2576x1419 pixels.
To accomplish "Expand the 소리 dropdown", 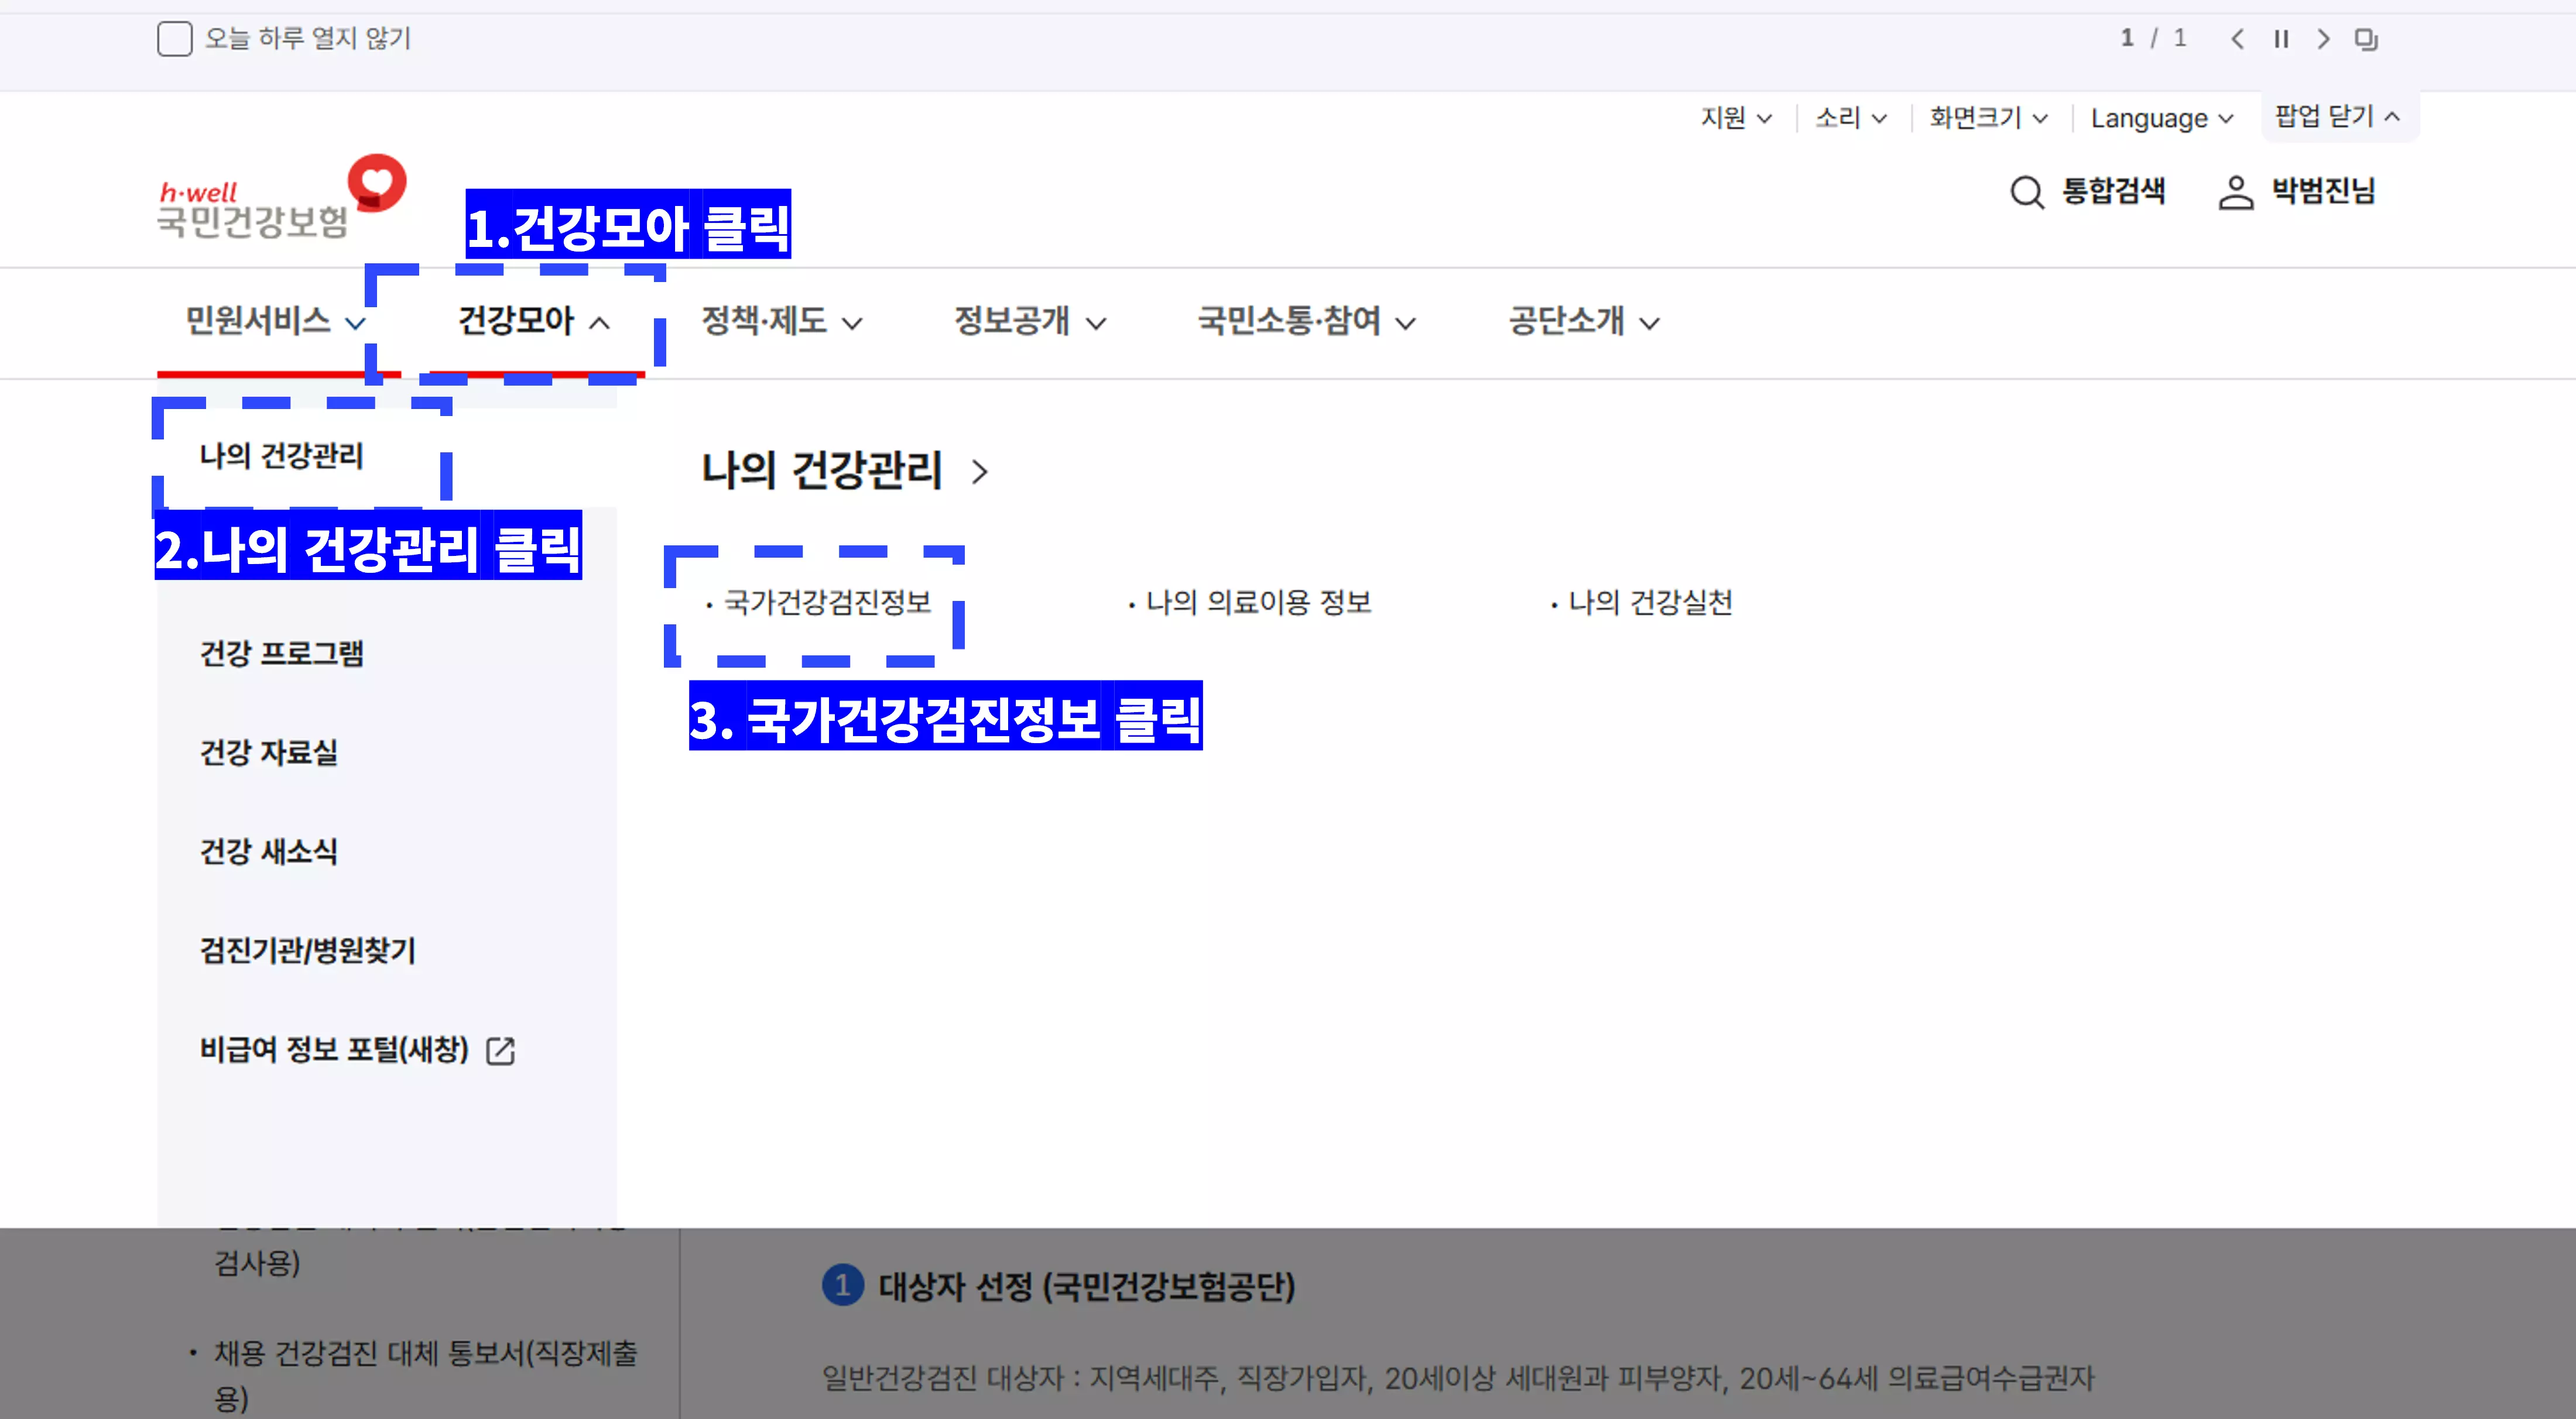I will tap(1849, 118).
